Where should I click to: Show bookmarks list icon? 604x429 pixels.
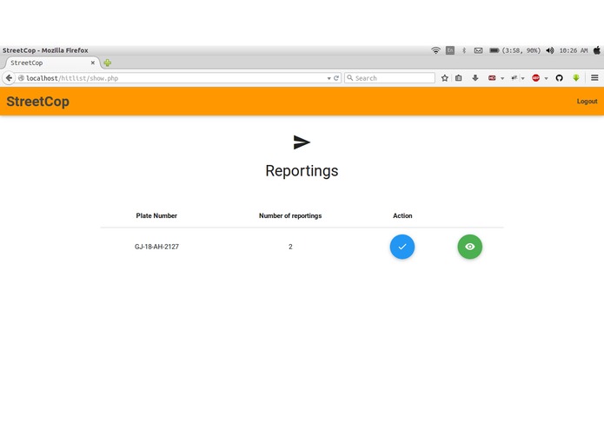[x=458, y=78]
